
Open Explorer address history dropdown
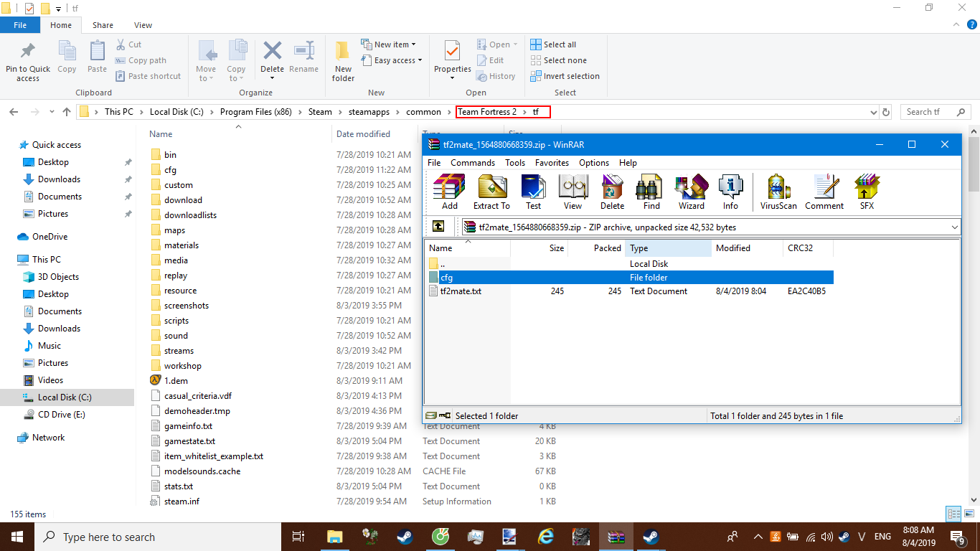point(873,112)
